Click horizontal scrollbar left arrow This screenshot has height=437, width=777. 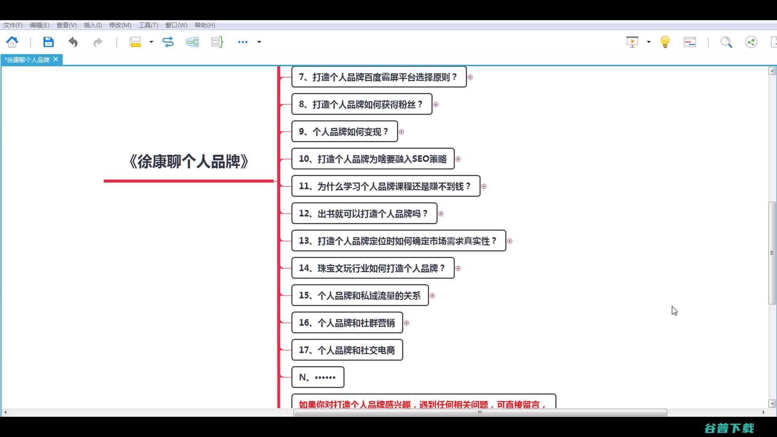point(5,412)
